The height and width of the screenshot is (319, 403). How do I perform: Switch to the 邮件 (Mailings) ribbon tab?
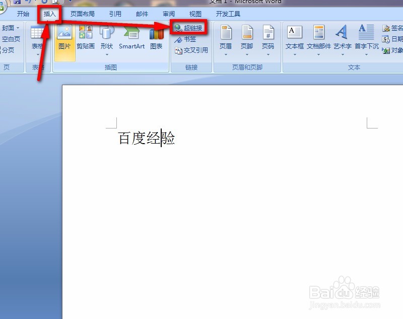[x=142, y=14]
